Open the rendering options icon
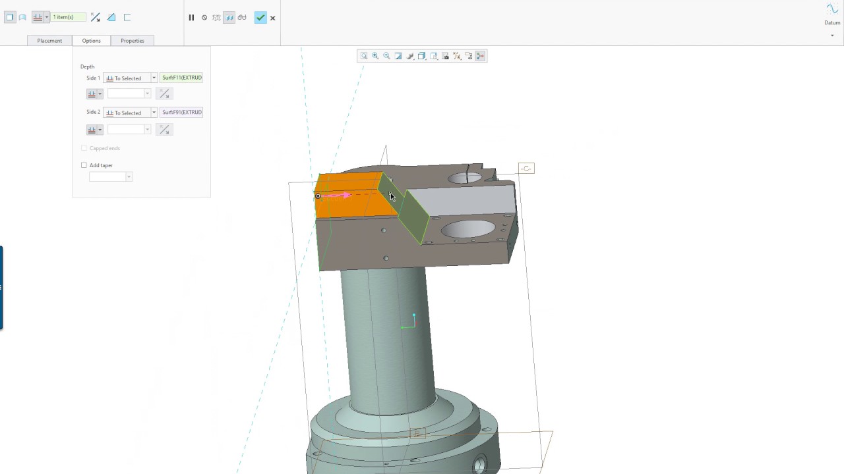Screen dimensions: 844x474 [410, 56]
